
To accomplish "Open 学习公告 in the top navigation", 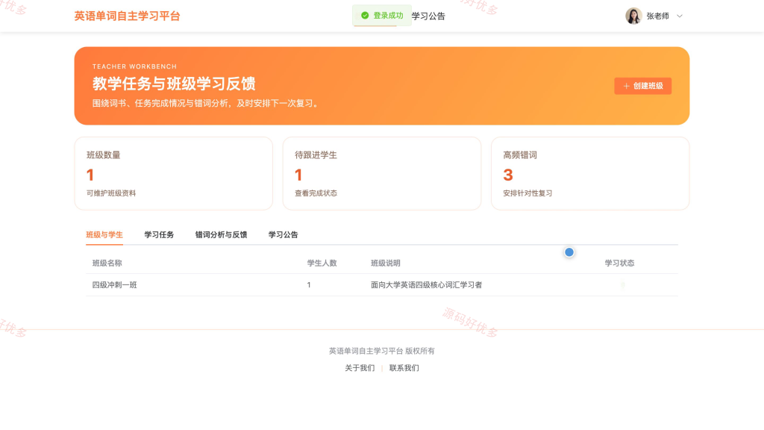I will tap(428, 16).
